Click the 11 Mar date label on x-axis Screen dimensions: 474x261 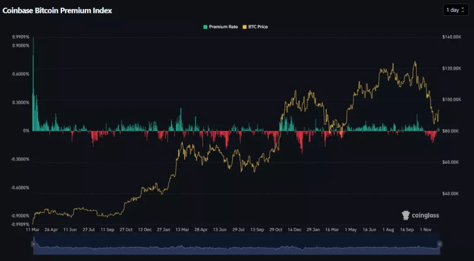tap(33, 230)
